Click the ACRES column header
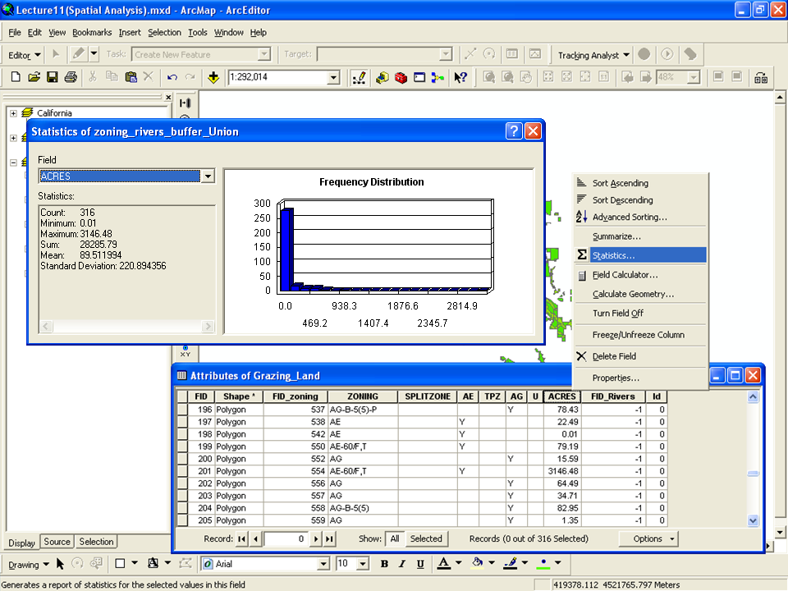This screenshot has width=788, height=591. click(x=561, y=396)
